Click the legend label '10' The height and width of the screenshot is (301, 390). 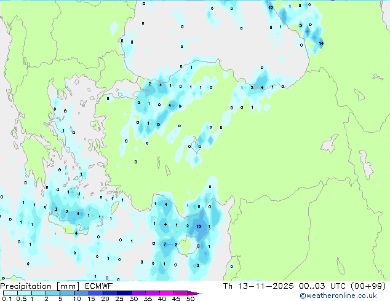click(x=77, y=299)
